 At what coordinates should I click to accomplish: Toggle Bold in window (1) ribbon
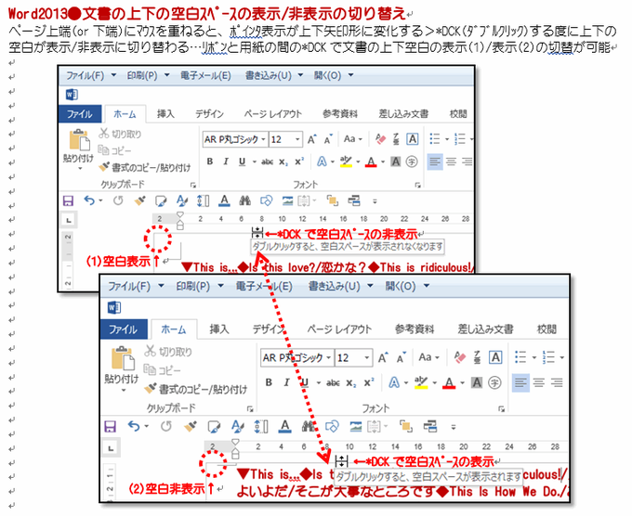210,161
